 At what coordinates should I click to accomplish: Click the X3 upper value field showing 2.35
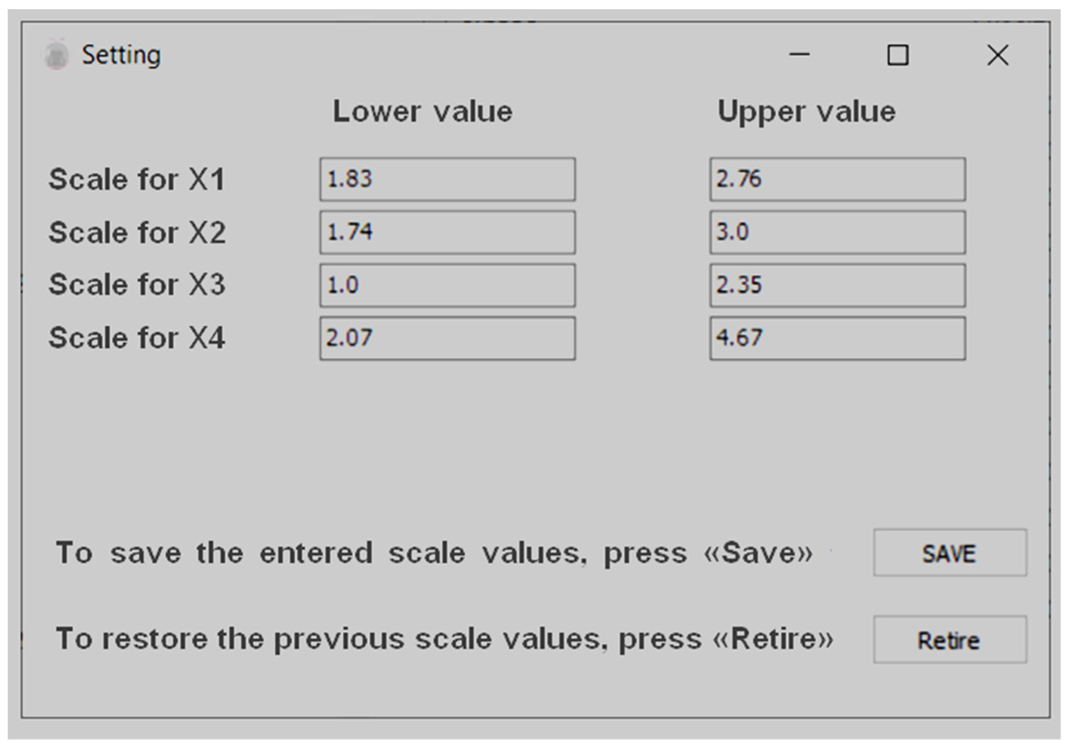coord(837,285)
